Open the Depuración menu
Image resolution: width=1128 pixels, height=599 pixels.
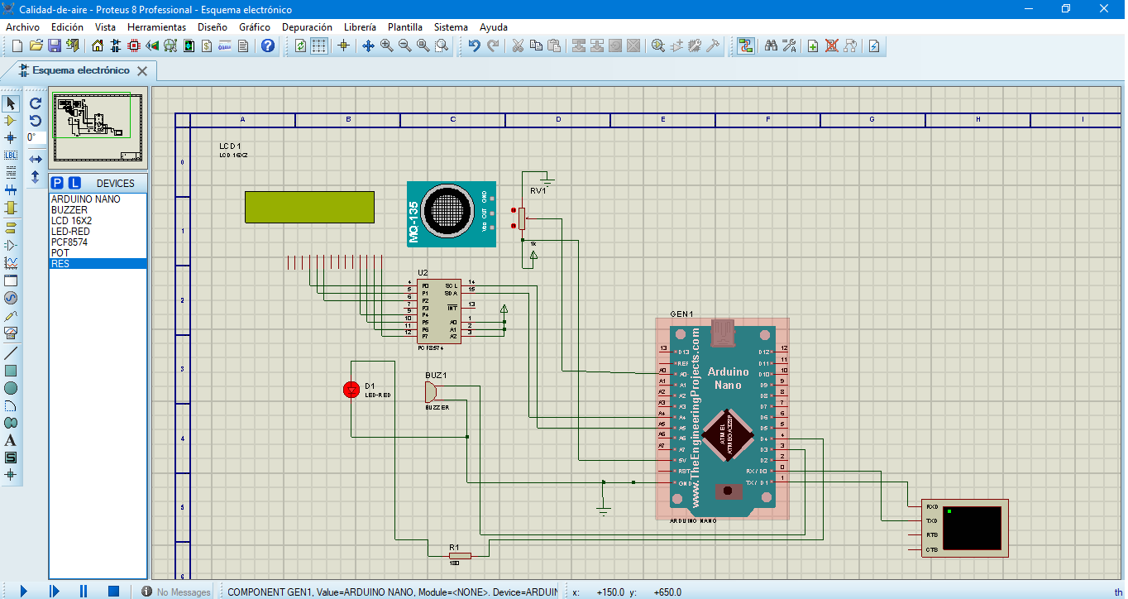pyautogui.click(x=306, y=26)
